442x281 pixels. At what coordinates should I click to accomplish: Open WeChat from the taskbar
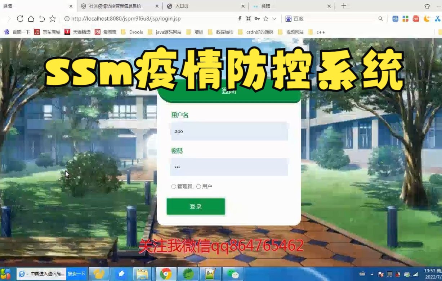[233, 273]
